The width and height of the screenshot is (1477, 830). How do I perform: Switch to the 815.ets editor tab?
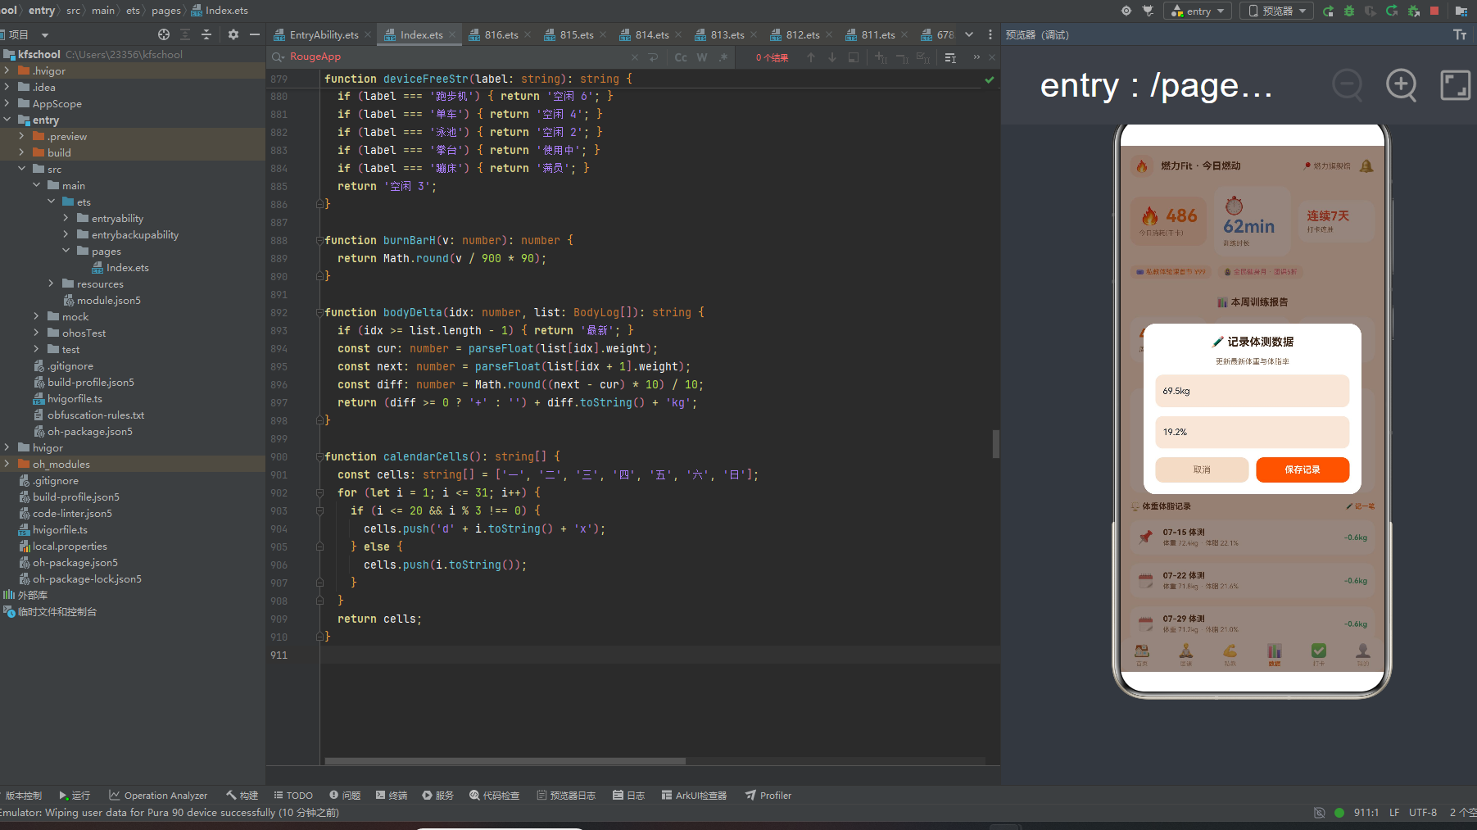tap(576, 34)
